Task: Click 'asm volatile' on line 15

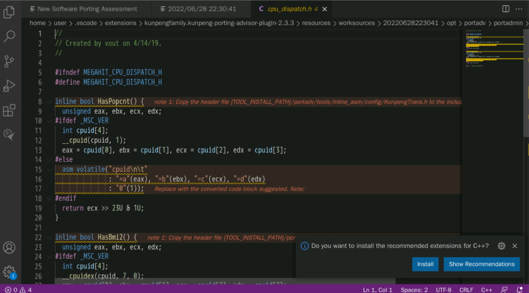Action: click(x=83, y=169)
